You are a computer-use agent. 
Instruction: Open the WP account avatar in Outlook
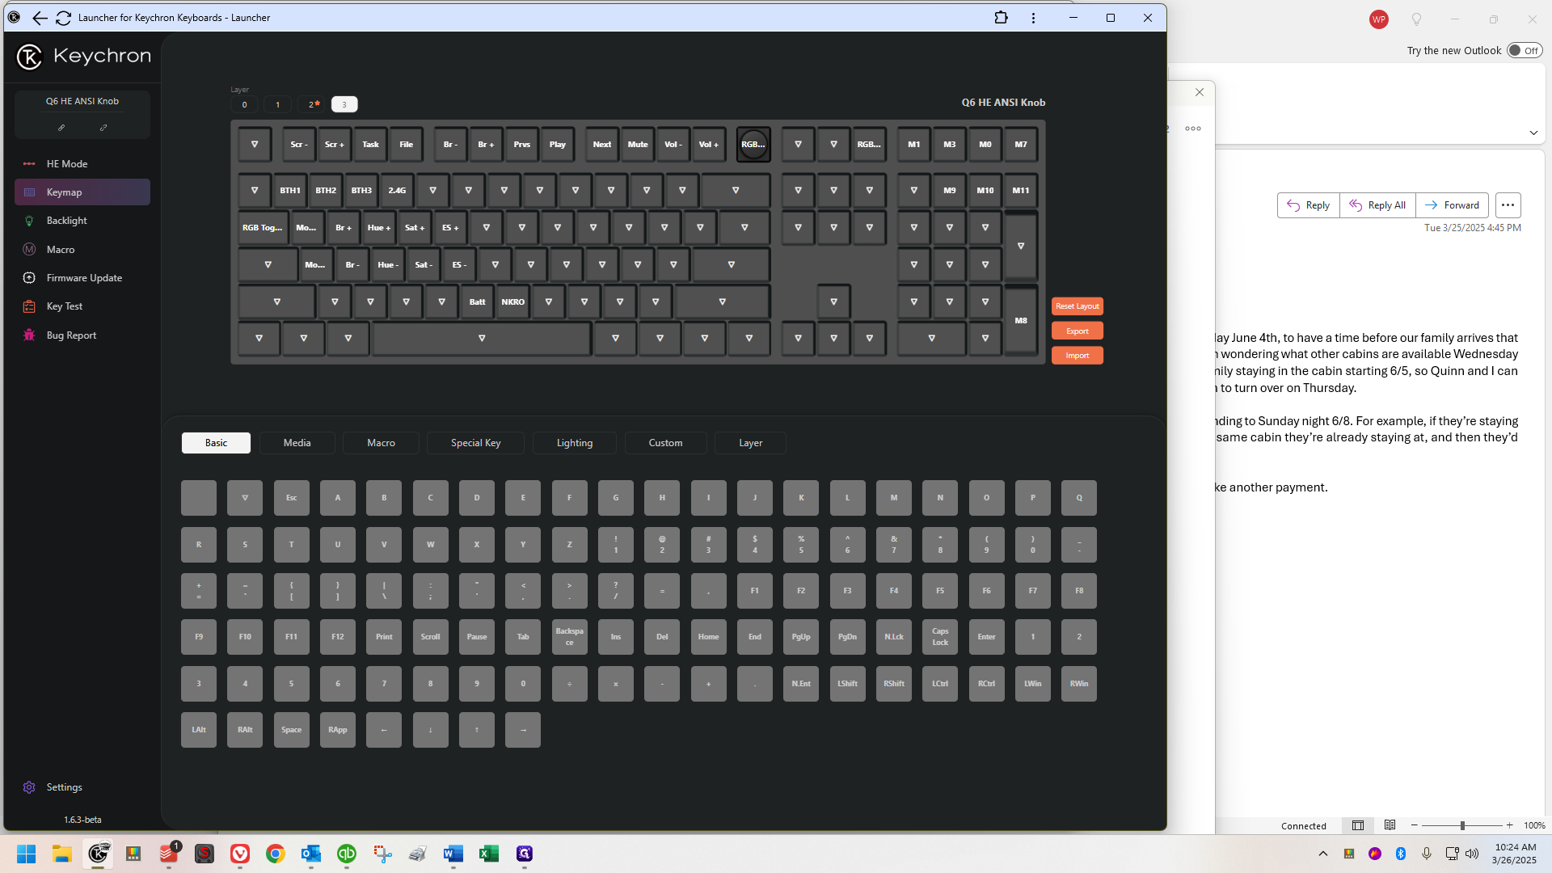point(1379,19)
